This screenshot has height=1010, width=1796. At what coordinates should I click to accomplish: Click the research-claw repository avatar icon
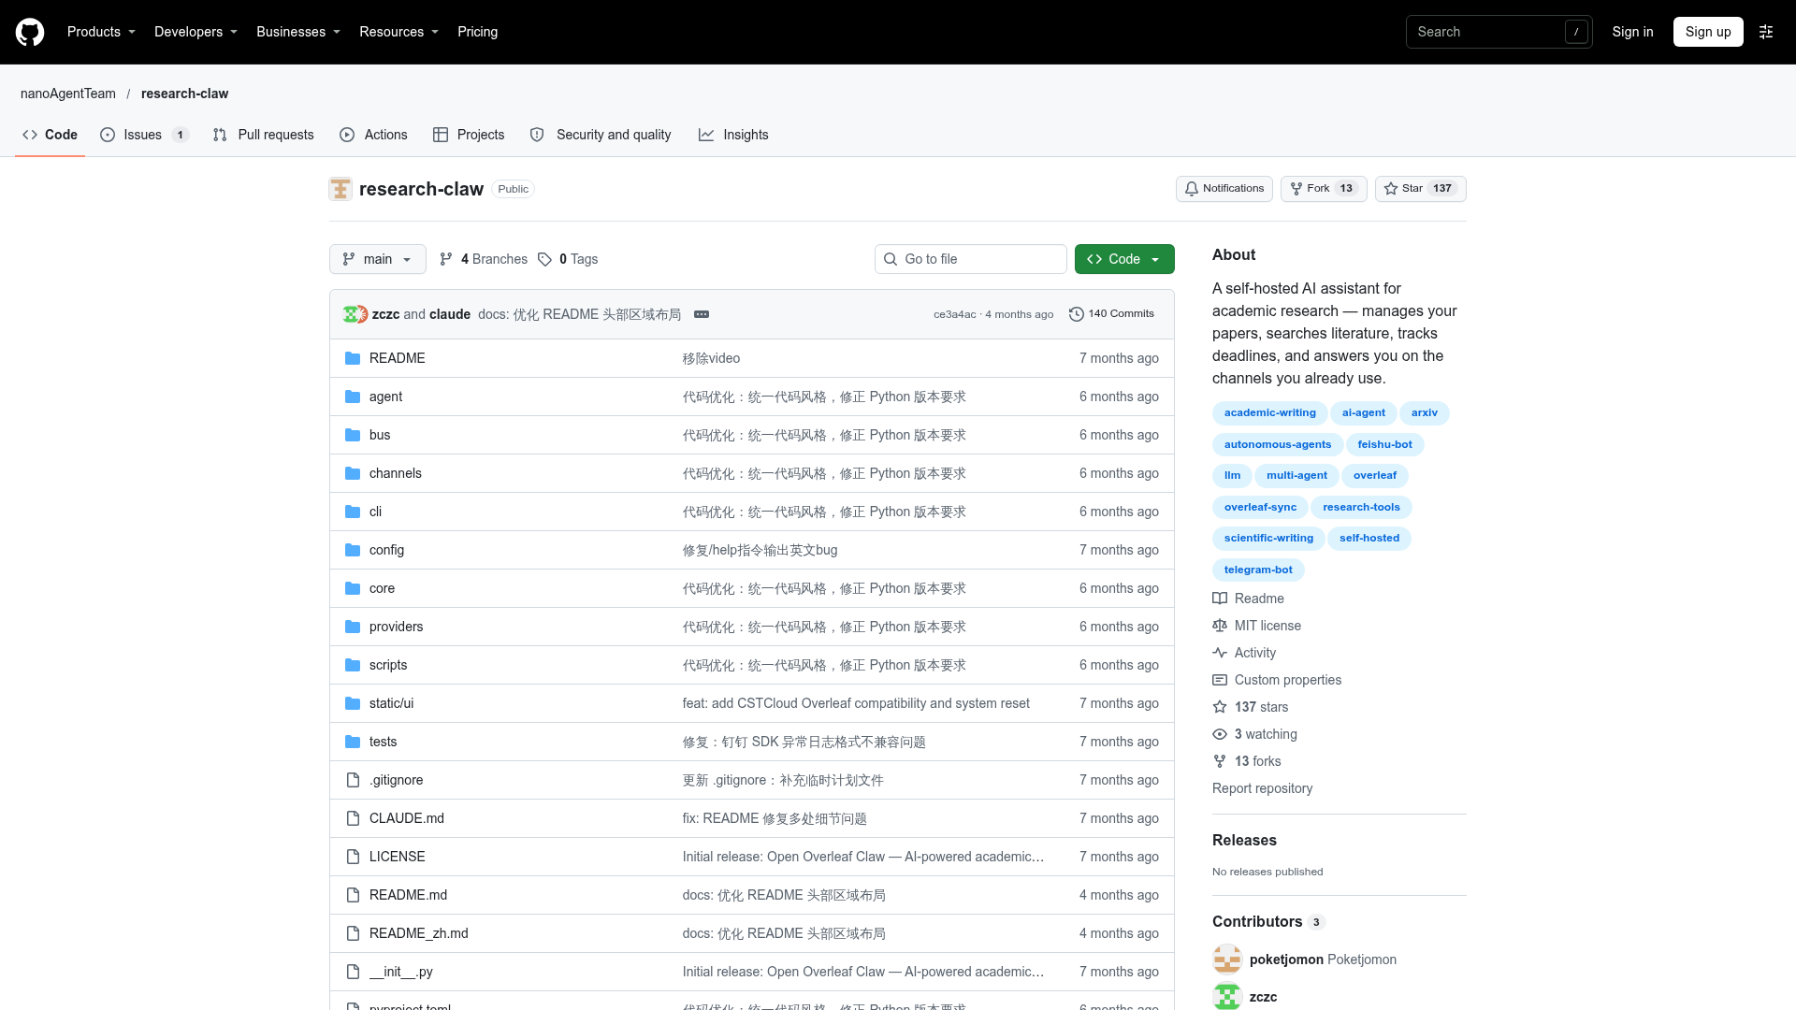340,189
